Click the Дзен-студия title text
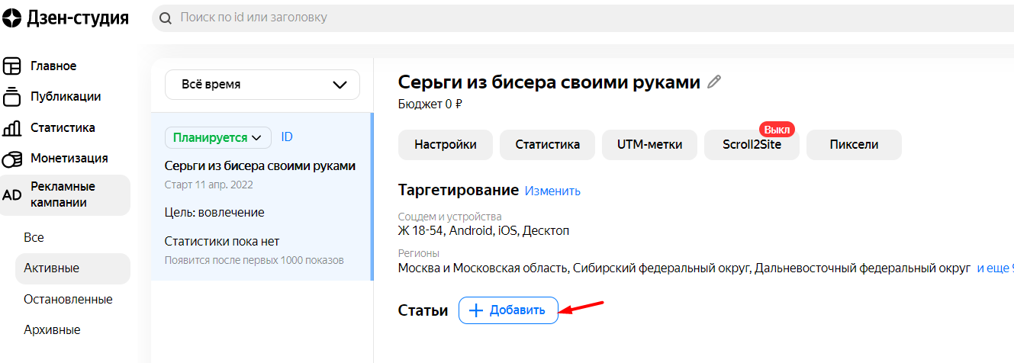The width and height of the screenshot is (1014, 363). tap(78, 18)
